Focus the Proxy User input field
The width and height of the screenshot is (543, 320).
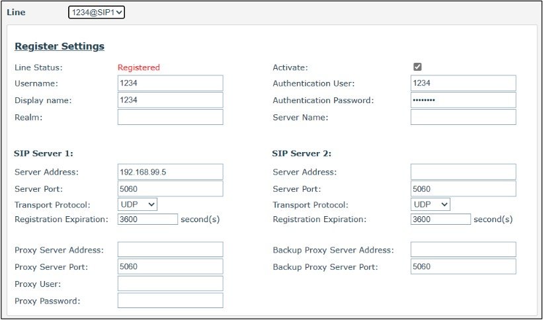(x=170, y=284)
